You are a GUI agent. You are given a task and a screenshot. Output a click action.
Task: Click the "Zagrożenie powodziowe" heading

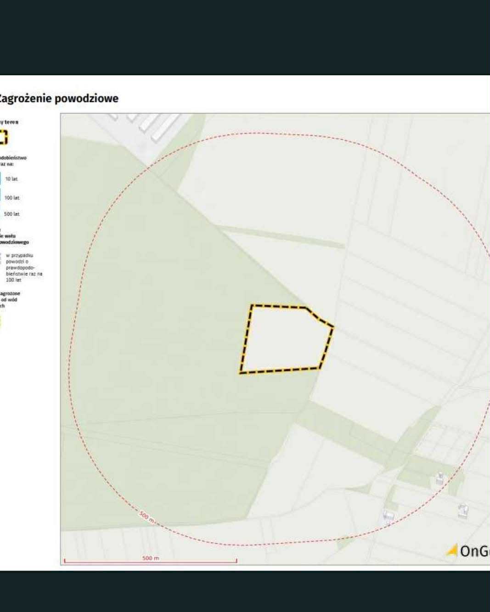(58, 98)
